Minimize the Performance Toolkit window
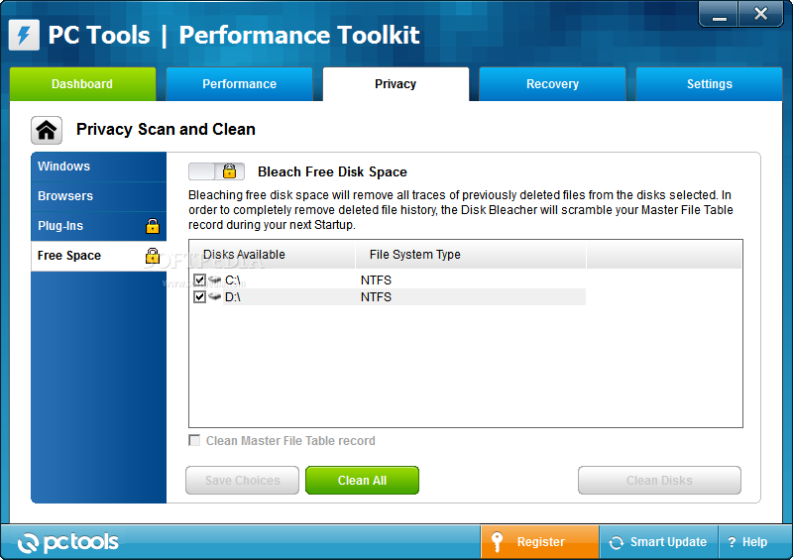The image size is (793, 560). 719,14
